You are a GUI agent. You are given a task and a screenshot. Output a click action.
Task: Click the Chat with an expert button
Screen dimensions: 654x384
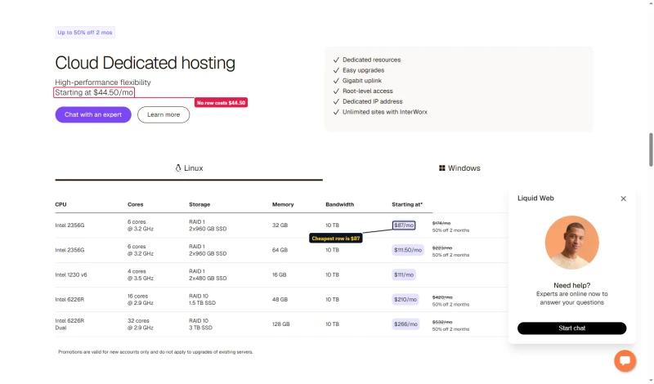pyautogui.click(x=93, y=114)
